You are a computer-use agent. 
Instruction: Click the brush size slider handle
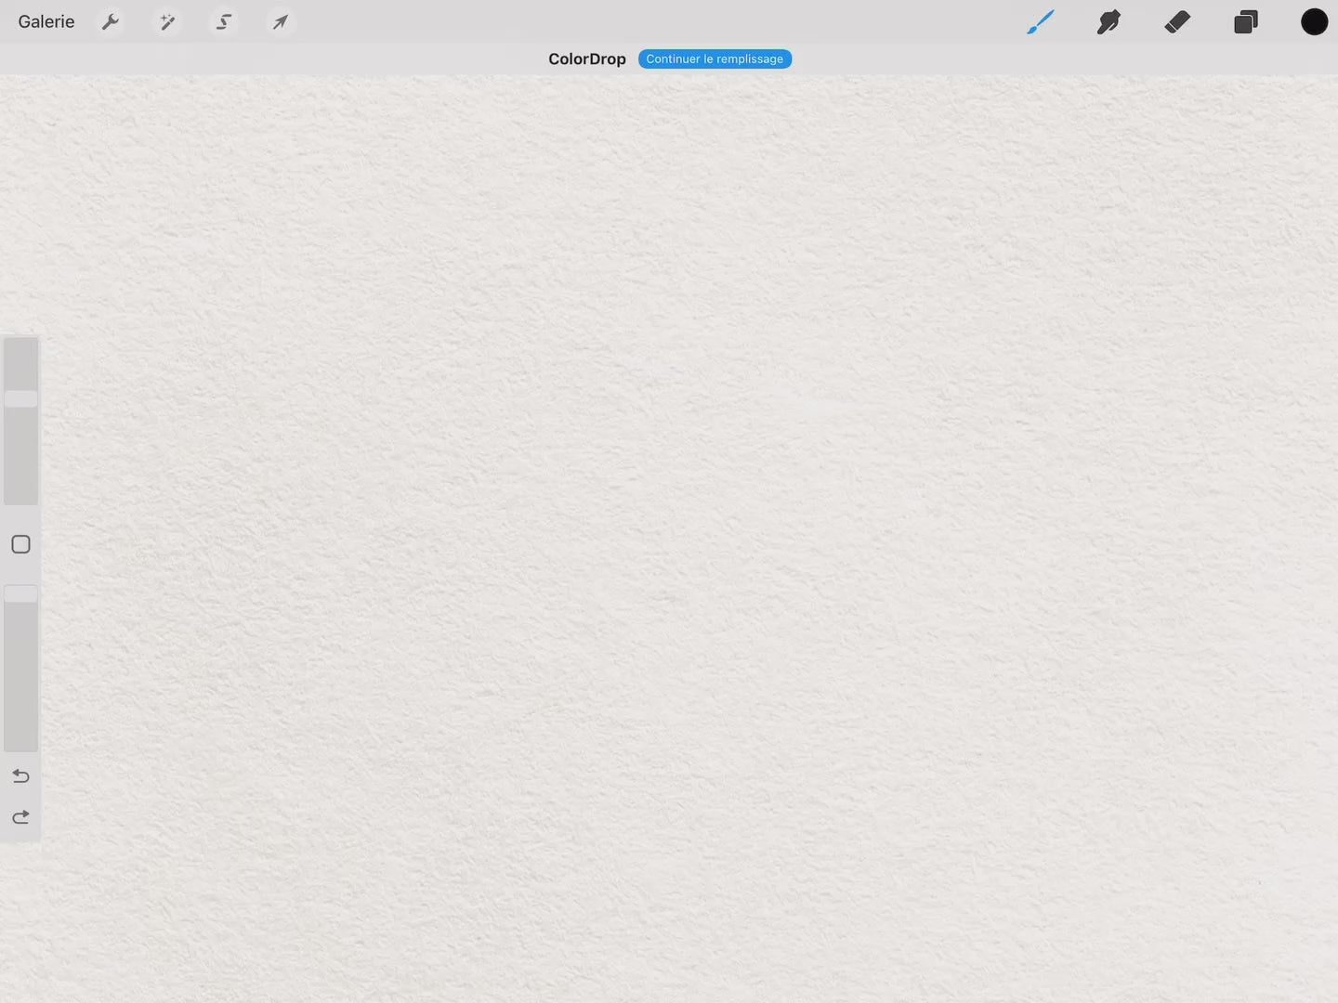[x=20, y=398]
